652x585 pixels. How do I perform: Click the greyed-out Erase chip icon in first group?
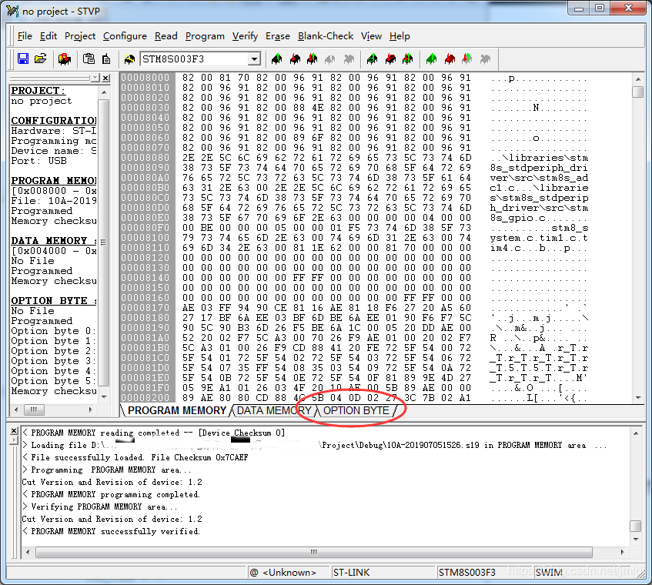[x=330, y=59]
